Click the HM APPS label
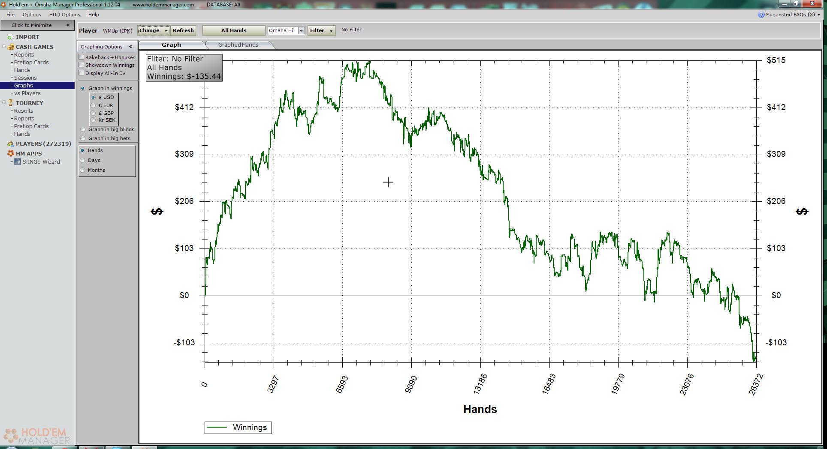The width and height of the screenshot is (827, 449). tap(29, 154)
